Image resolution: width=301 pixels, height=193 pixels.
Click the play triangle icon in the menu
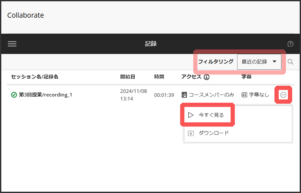click(191, 115)
